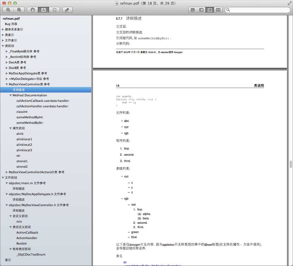Screen dimensions: 293x266
Task: Open the 索引 outline item
Action: 8,260
